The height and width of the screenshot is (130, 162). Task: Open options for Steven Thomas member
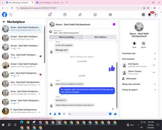point(154,72)
